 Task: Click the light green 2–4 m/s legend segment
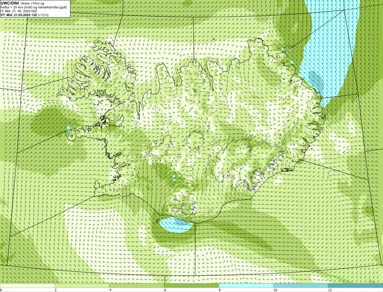pos(82,286)
